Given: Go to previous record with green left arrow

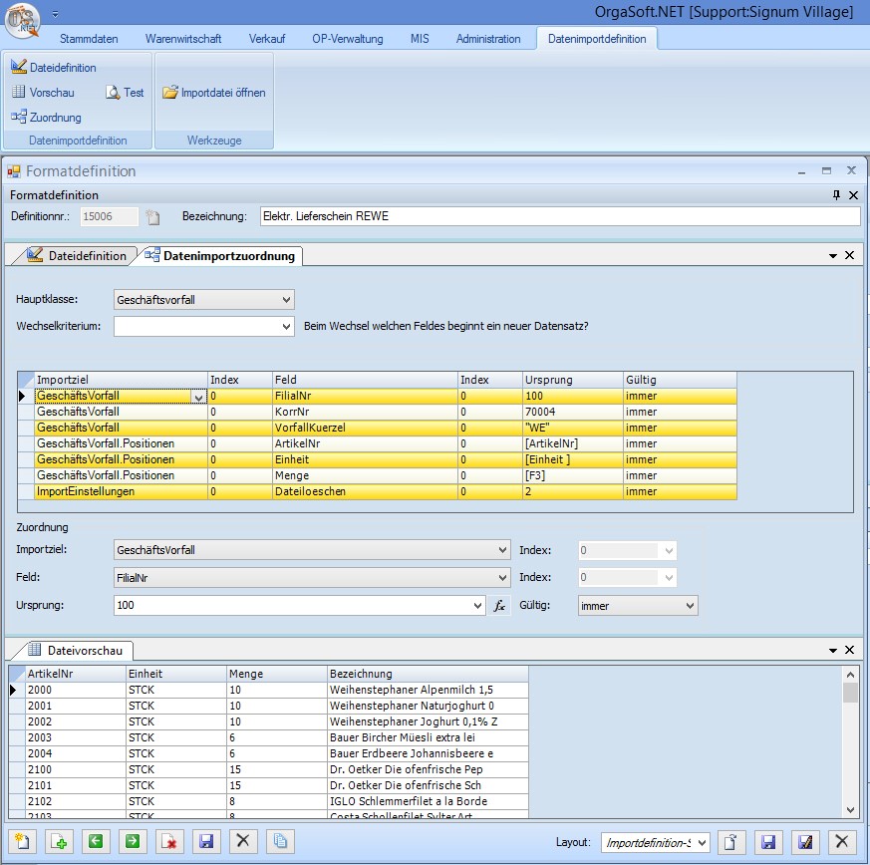Looking at the screenshot, I should 95,841.
